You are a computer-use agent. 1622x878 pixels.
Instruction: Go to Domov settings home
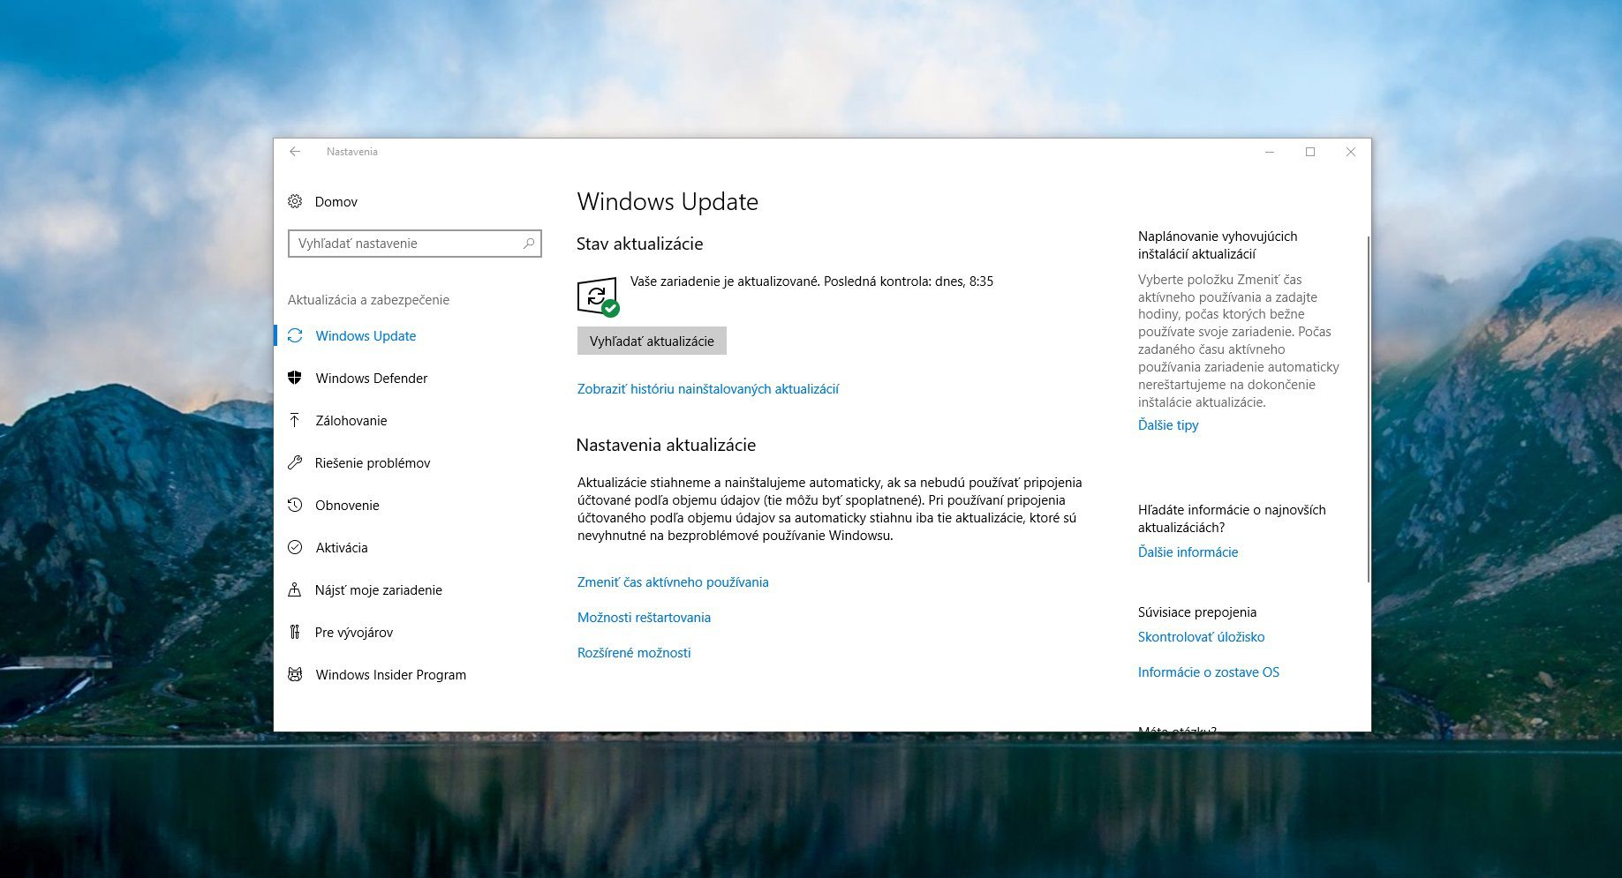click(x=336, y=201)
